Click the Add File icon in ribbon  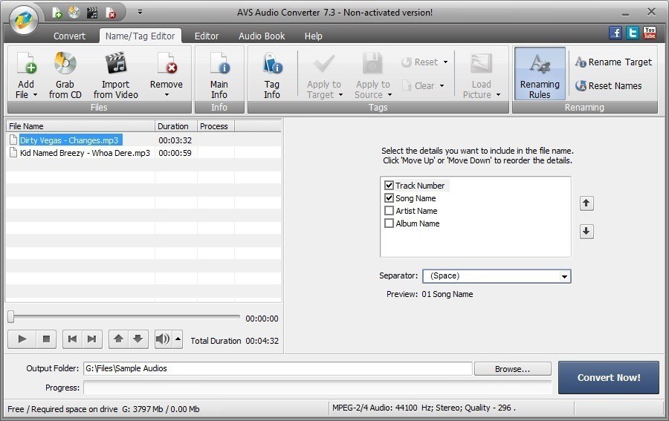pos(27,64)
